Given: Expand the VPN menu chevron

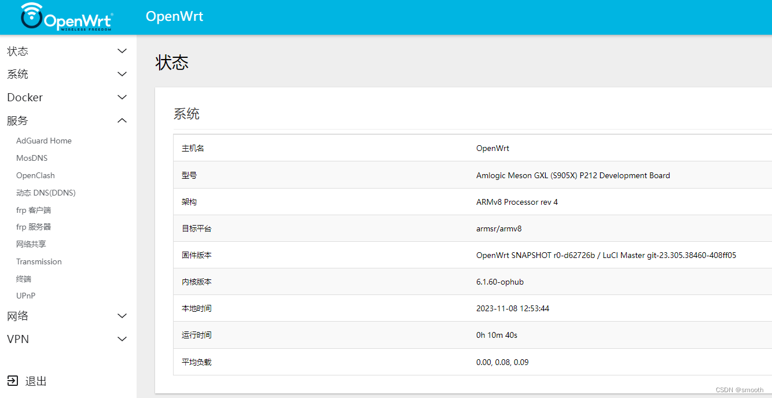Looking at the screenshot, I should [122, 339].
